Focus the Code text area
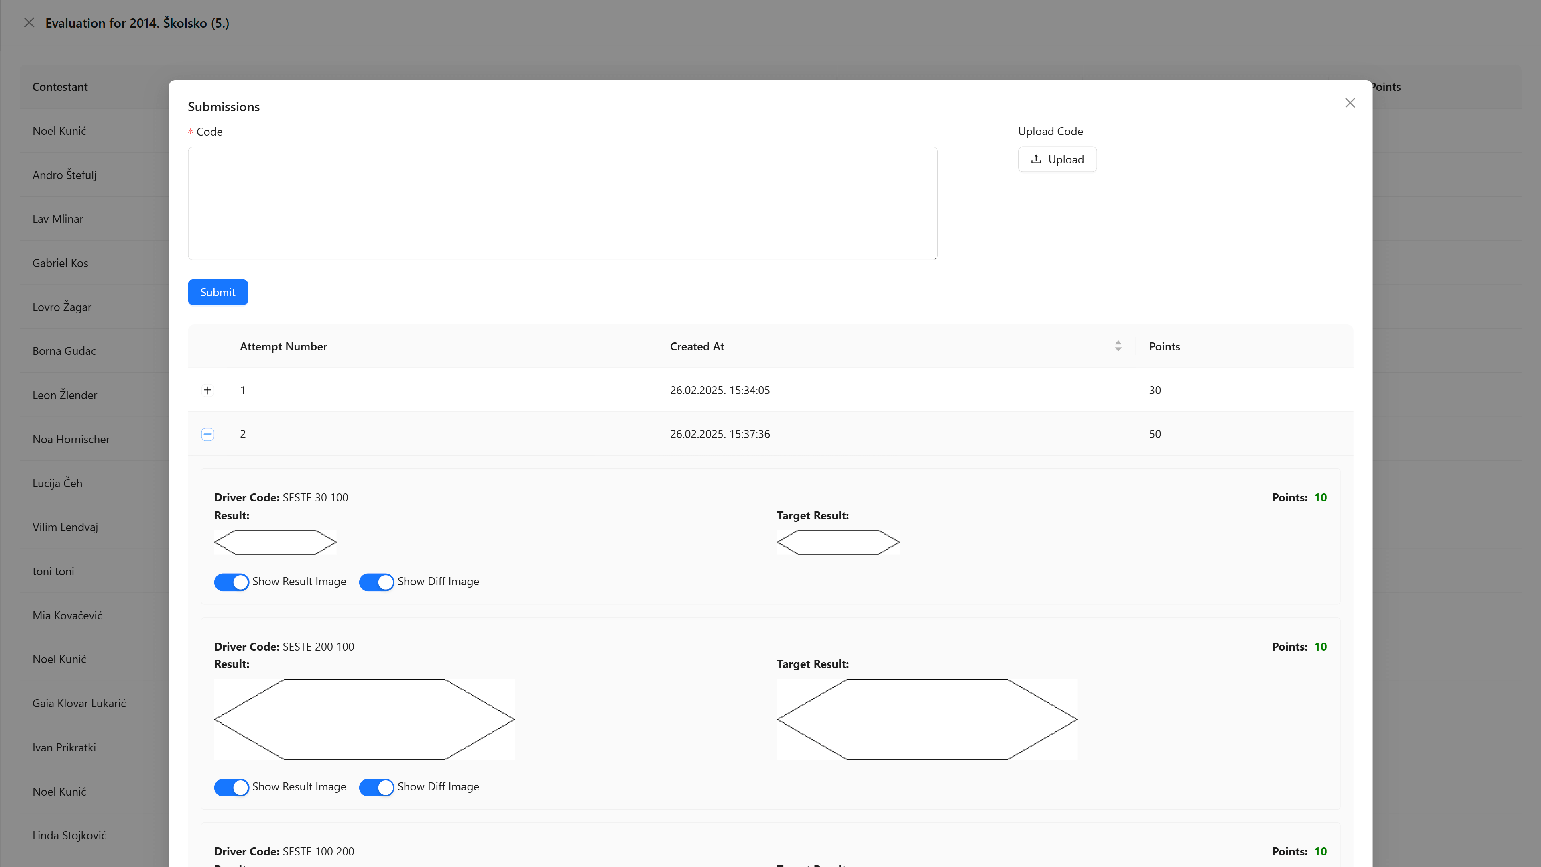The image size is (1541, 867). coord(562,204)
